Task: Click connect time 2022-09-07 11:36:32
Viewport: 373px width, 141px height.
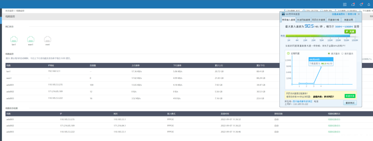Action: tap(231, 119)
